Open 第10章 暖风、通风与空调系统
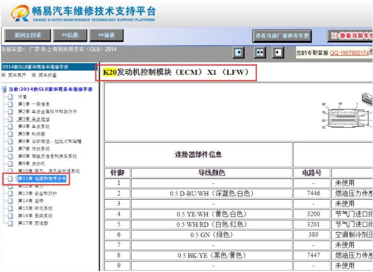The image size is (373, 272). click(49, 171)
